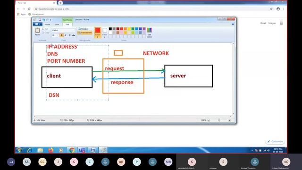The width and height of the screenshot is (302, 170).
Task: Click the 'PORT NUMBER' text on the canvas
Action: tap(66, 61)
